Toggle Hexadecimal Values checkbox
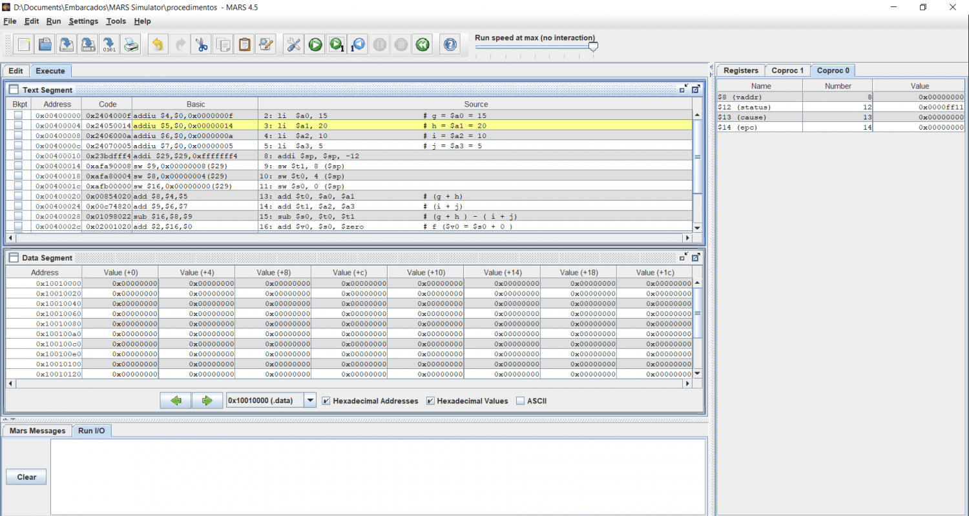969x516 pixels. (x=431, y=401)
